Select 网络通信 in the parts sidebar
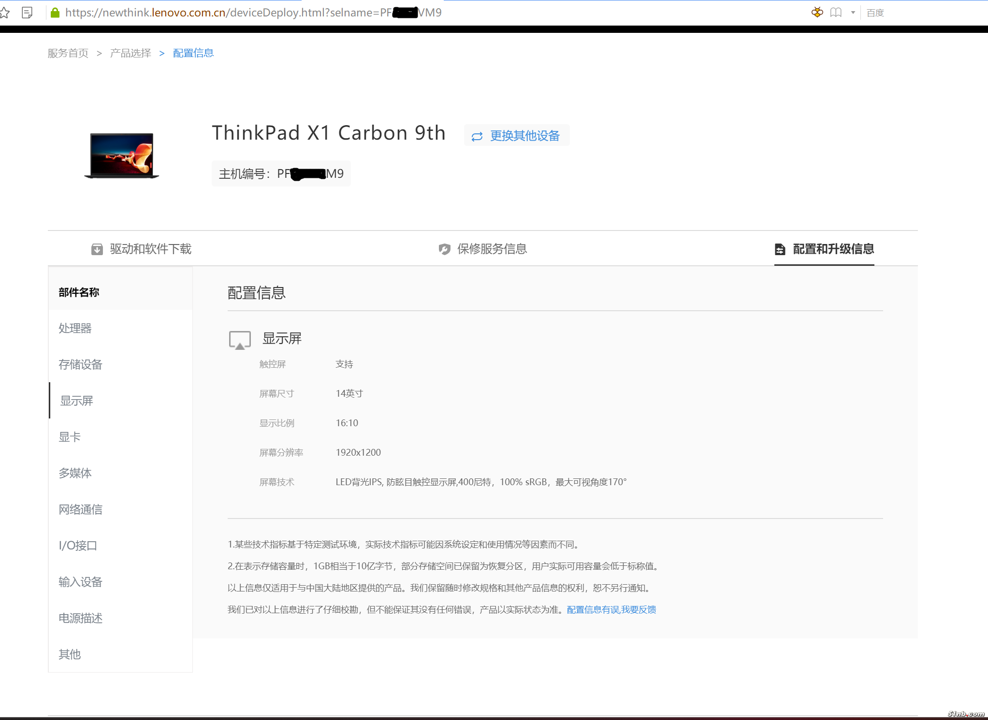Viewport: 988px width, 720px height. pos(121,509)
